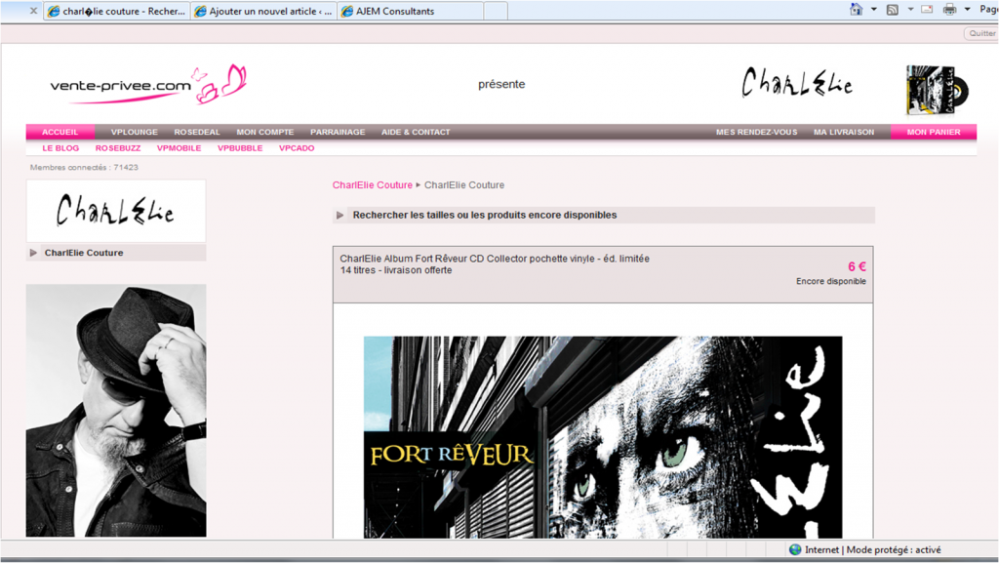Open LE BLOG link
Image resolution: width=999 pixels, height=563 pixels.
pos(60,147)
